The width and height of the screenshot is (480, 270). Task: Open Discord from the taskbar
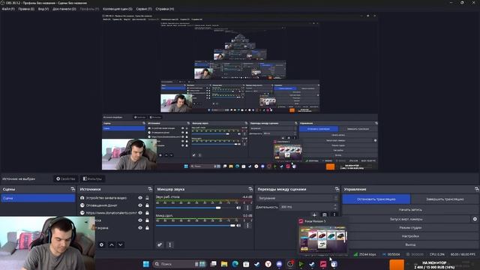click(x=279, y=264)
